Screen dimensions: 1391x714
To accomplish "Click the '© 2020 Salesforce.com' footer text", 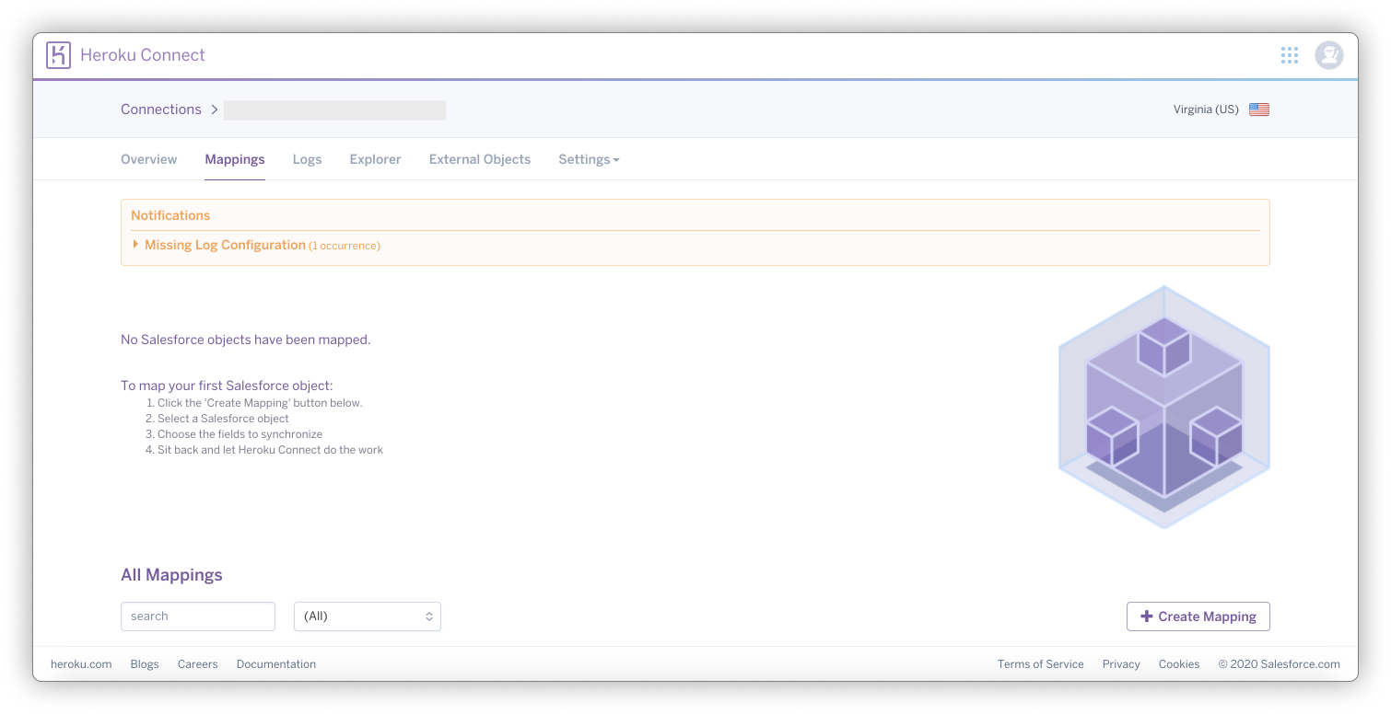I will pos(1280,664).
